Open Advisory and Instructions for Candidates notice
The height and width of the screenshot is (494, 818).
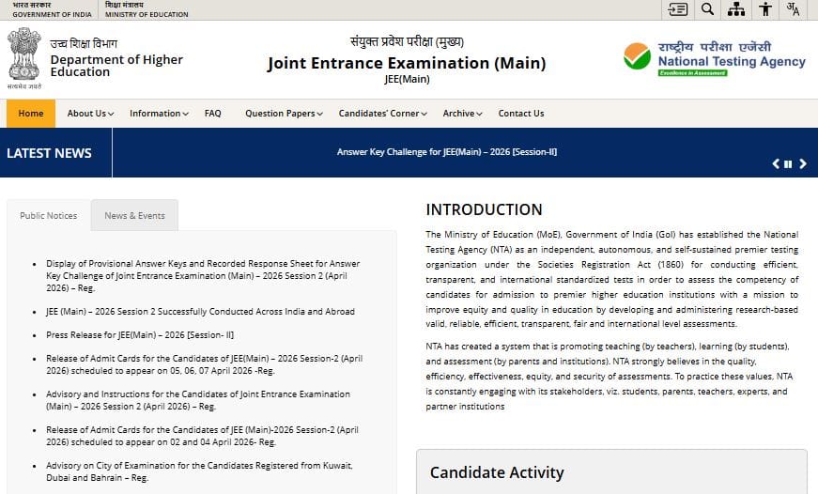pos(198,400)
